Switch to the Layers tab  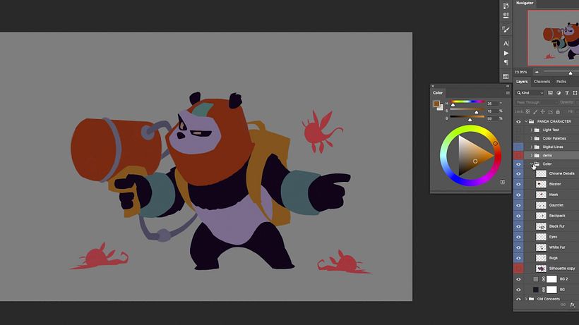click(522, 82)
